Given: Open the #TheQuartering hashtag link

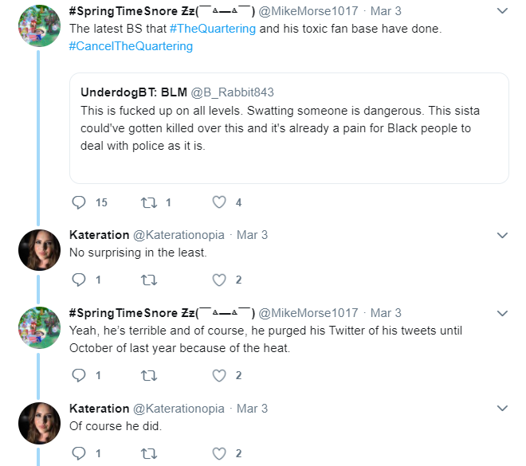Looking at the screenshot, I should pyautogui.click(x=213, y=29).
